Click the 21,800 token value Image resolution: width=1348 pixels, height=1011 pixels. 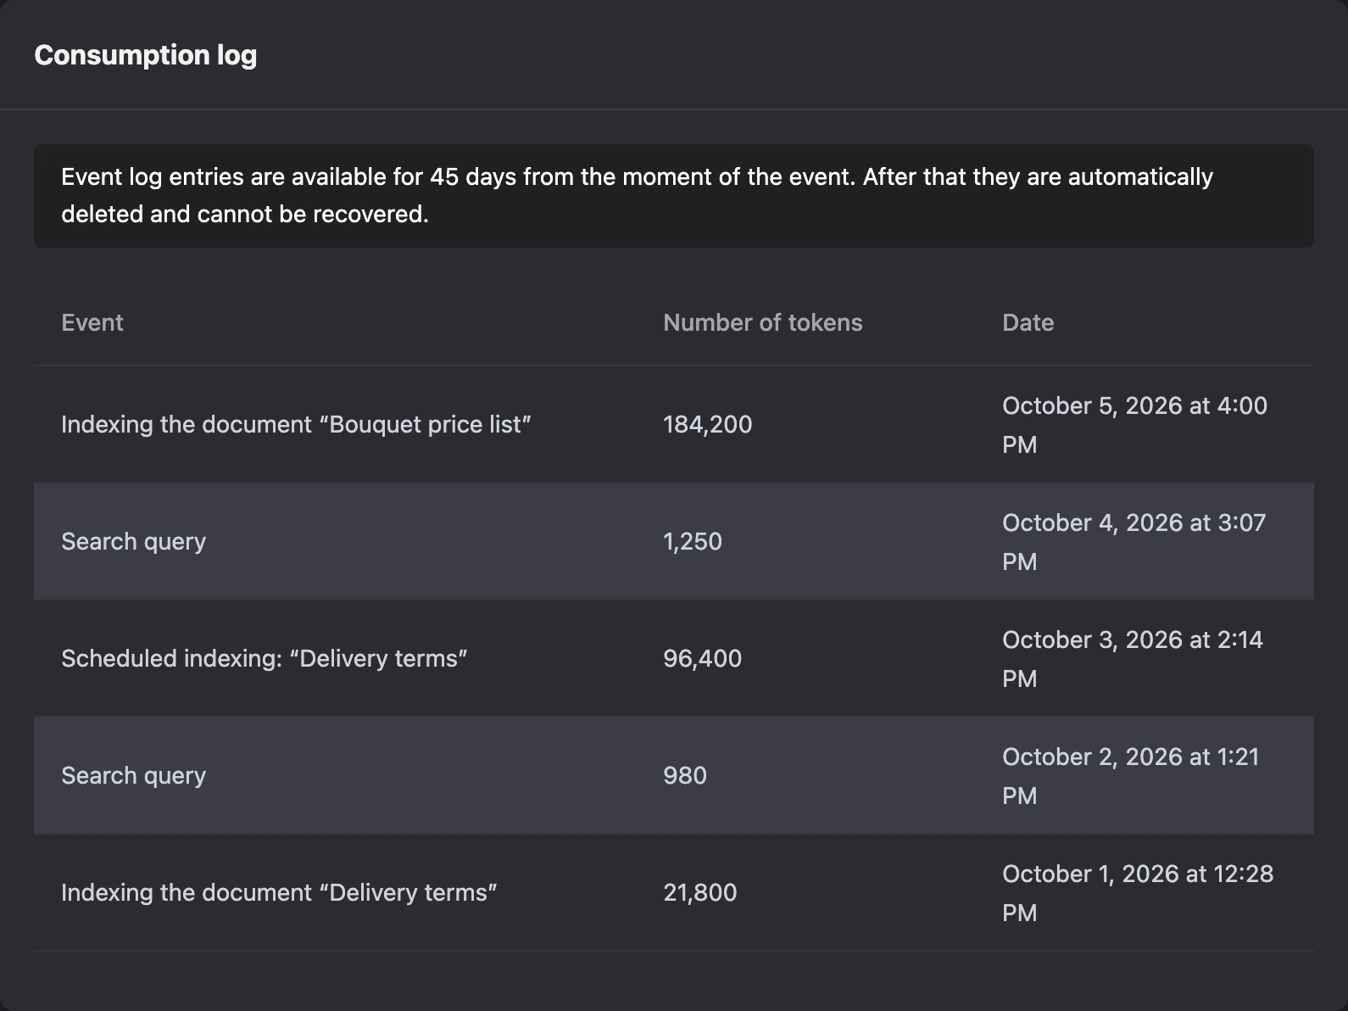tap(699, 892)
